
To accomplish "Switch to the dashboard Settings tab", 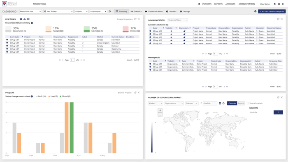I will tap(185, 12).
